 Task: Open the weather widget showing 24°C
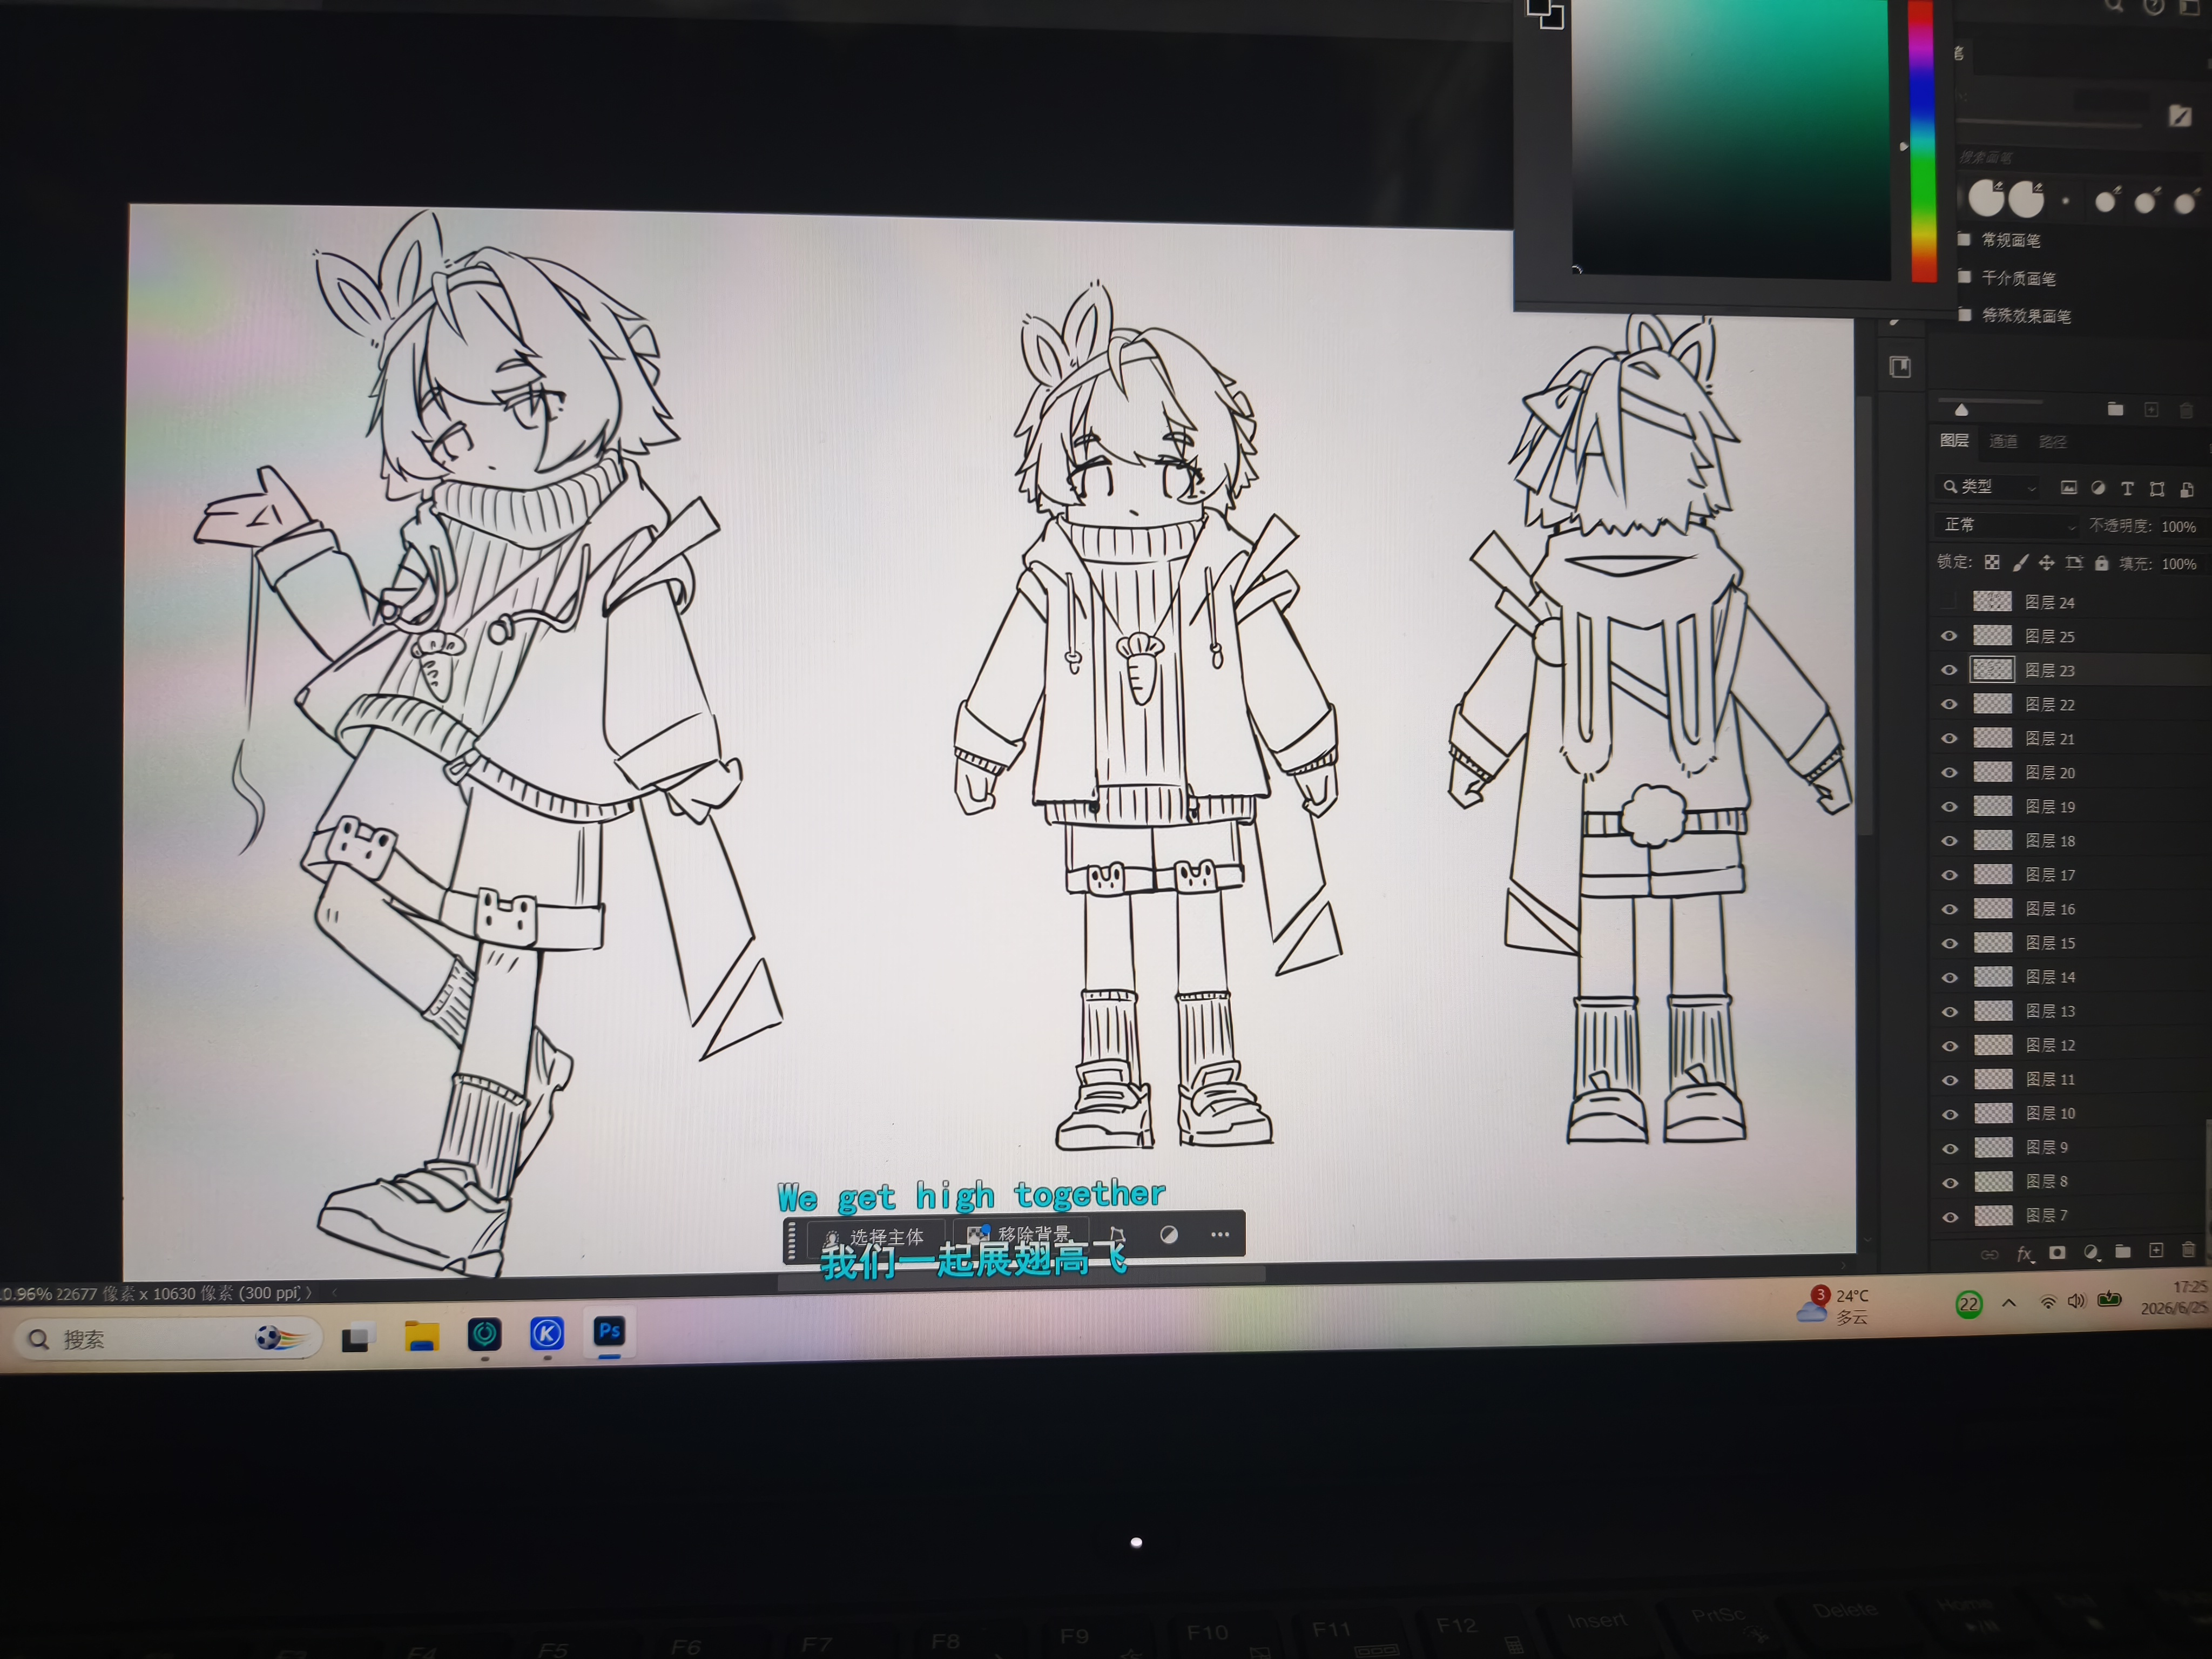(1833, 1305)
